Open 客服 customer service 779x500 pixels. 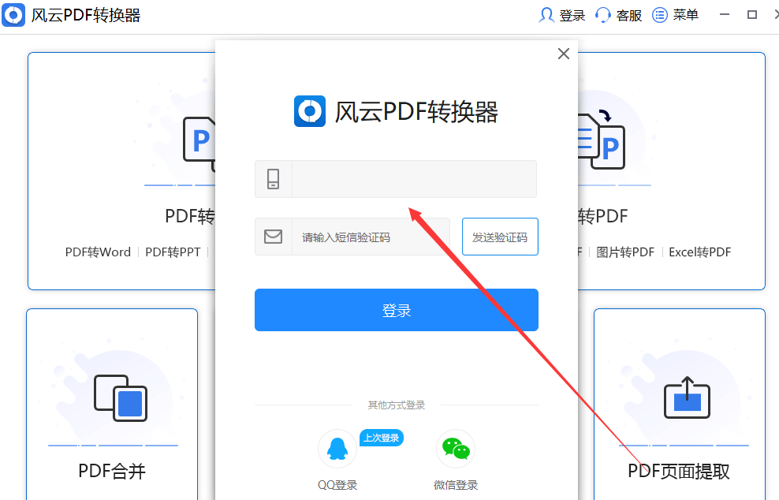point(629,16)
